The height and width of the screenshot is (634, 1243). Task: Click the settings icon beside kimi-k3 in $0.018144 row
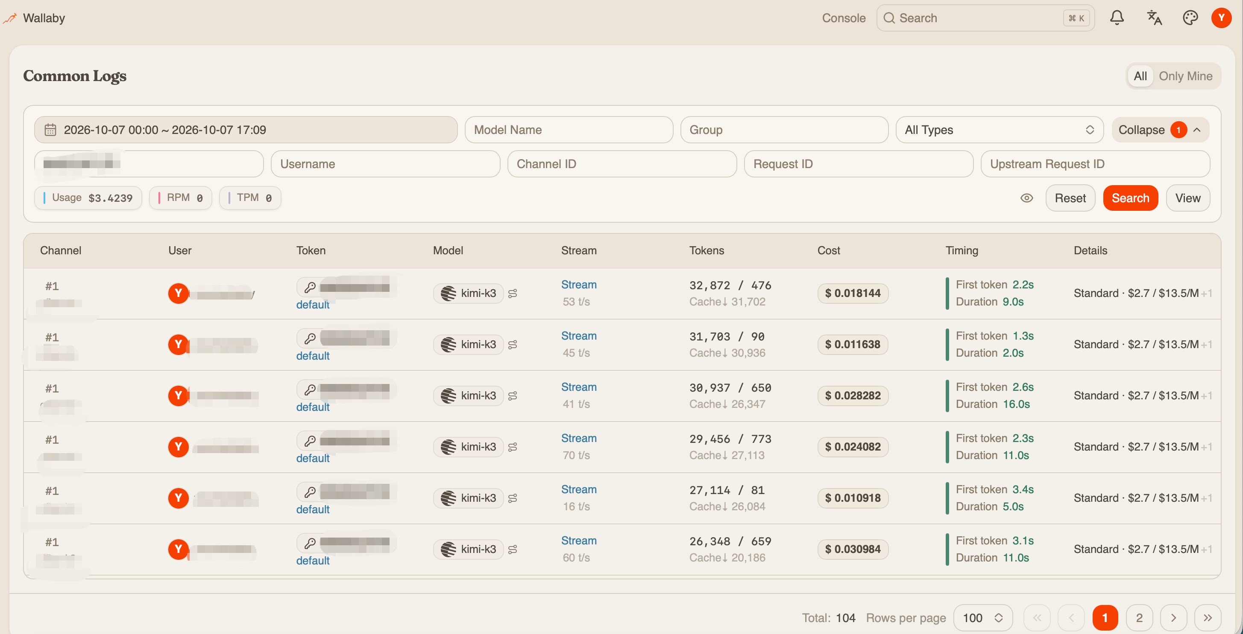pyautogui.click(x=513, y=293)
